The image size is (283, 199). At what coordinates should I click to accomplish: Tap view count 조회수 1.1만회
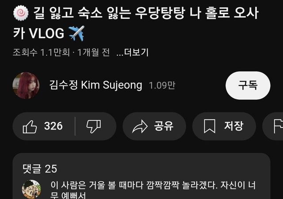tap(41, 53)
